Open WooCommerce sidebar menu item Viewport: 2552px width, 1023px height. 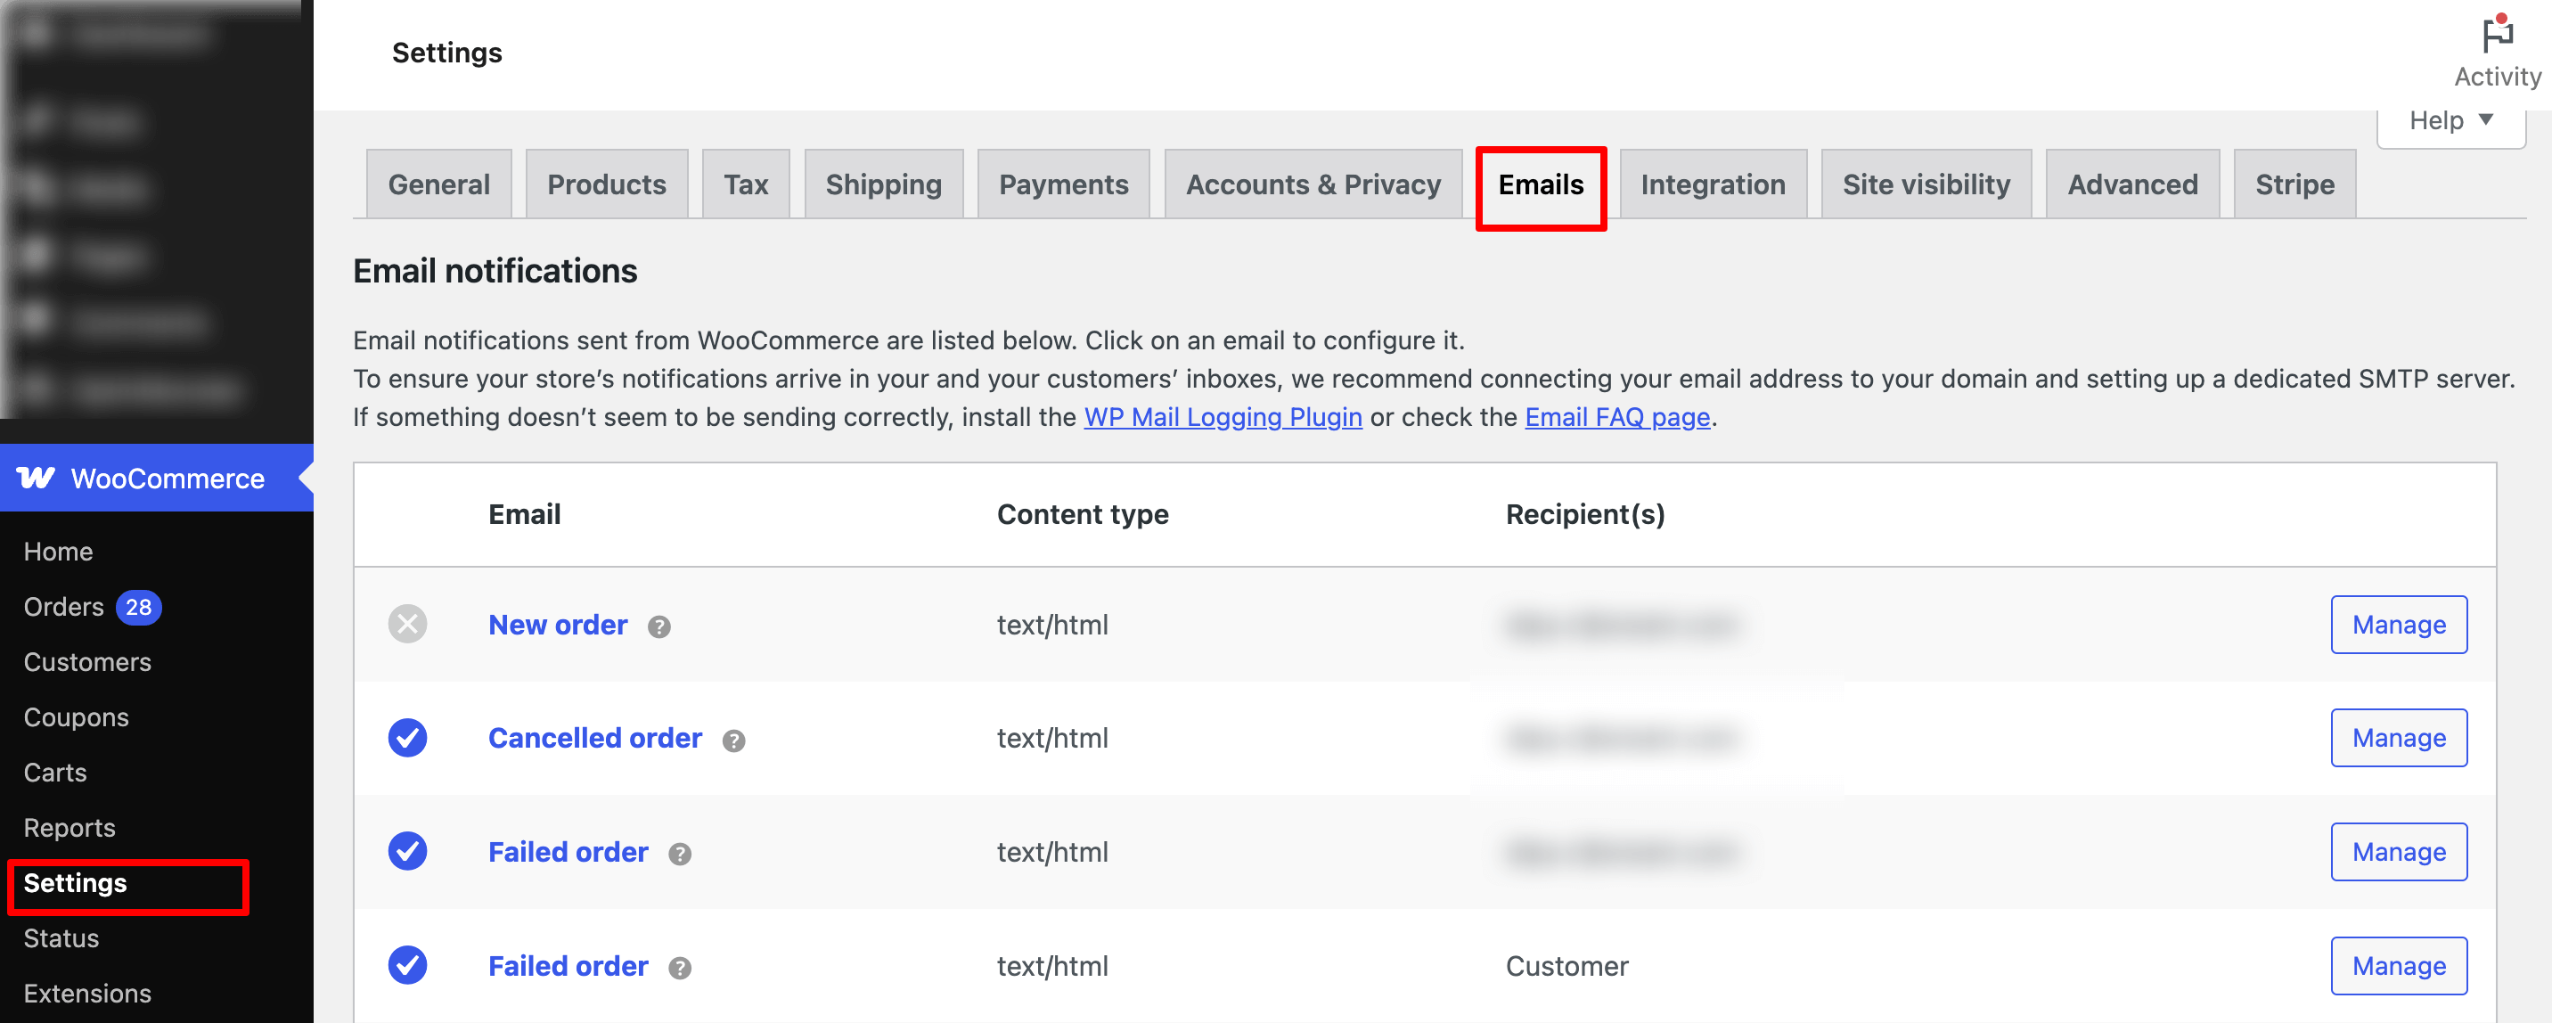point(157,478)
